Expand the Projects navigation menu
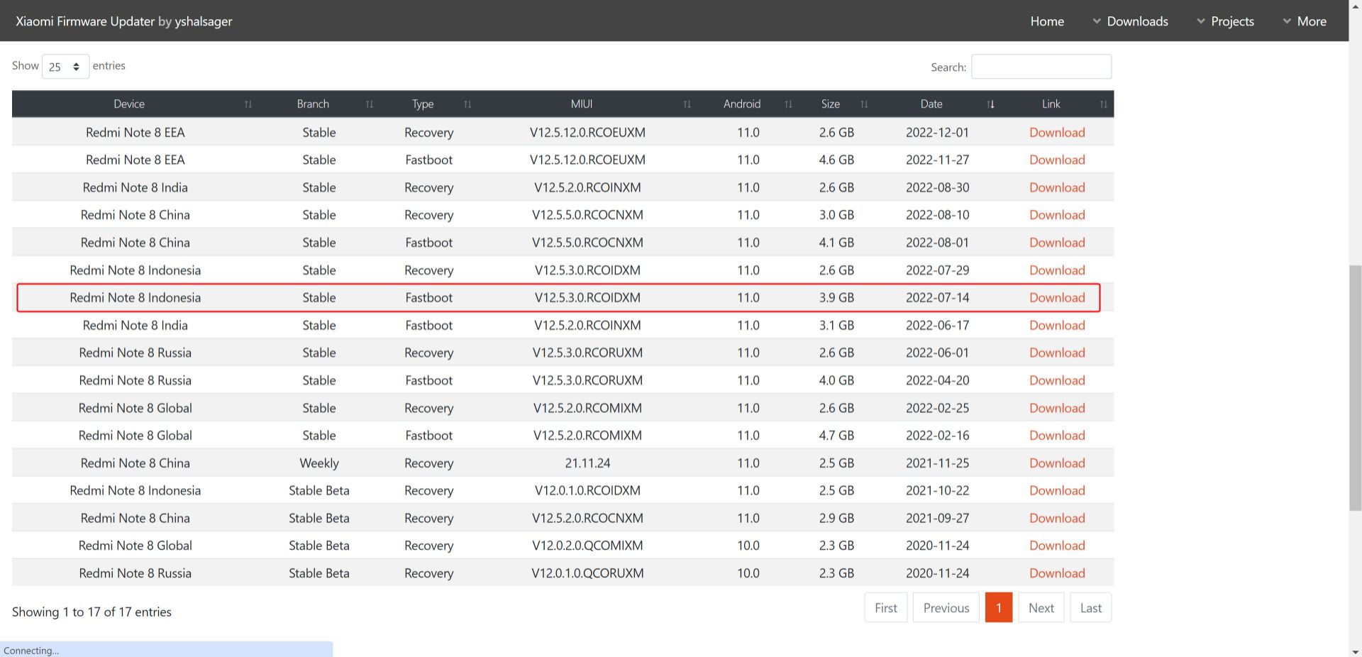This screenshot has height=657, width=1362. pos(1225,21)
